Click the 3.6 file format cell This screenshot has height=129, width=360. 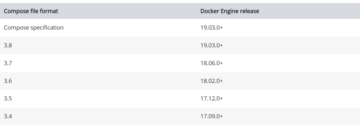(8, 81)
